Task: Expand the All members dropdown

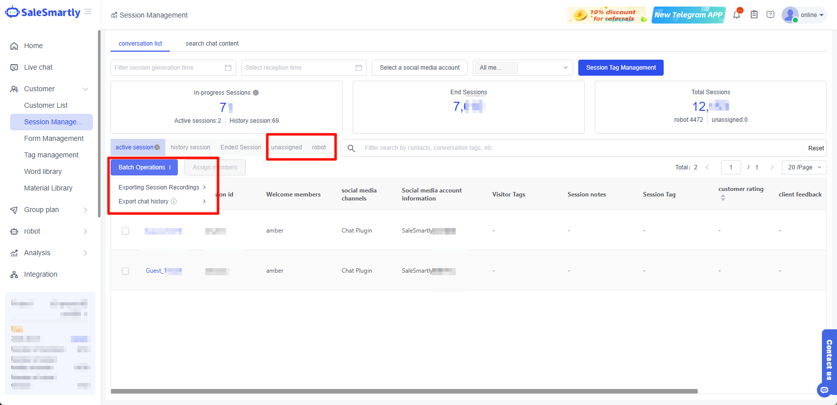Action: click(x=522, y=68)
